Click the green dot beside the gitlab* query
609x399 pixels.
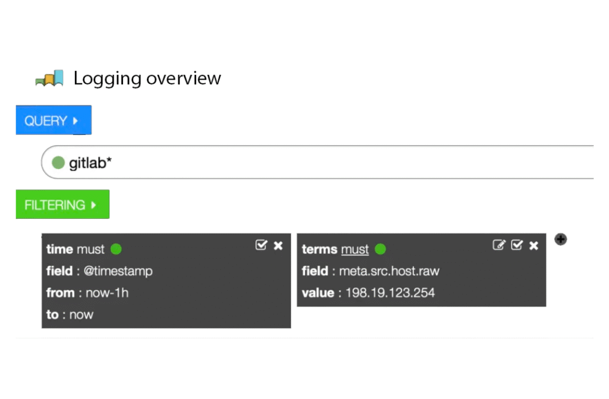(x=58, y=163)
